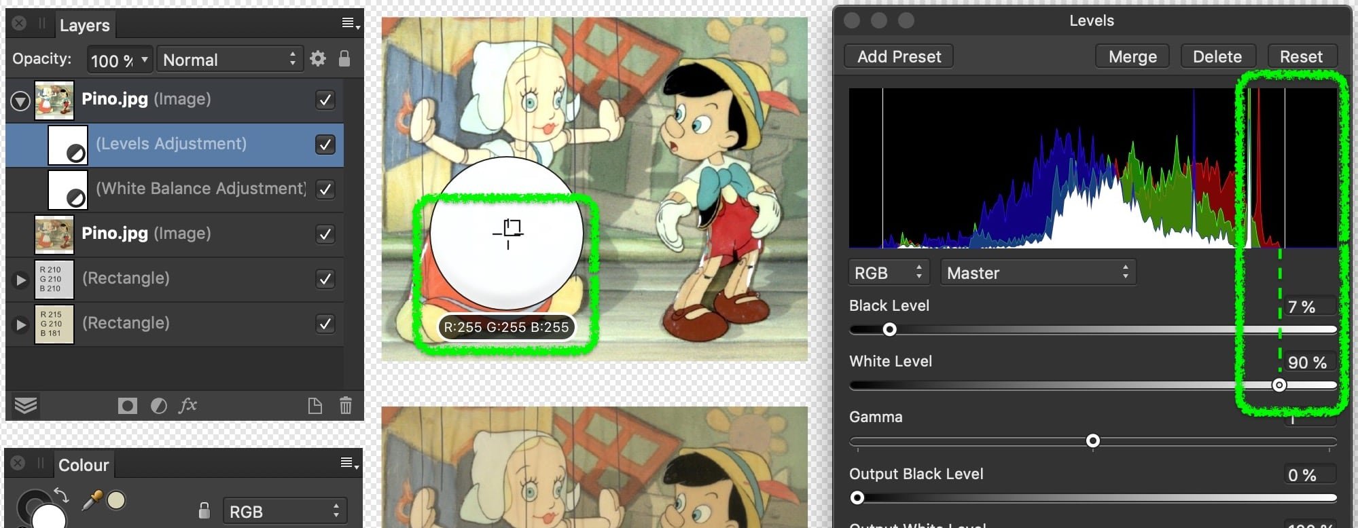Image resolution: width=1358 pixels, height=528 pixels.
Task: Click the Gamma slider handle
Action: pos(1093,440)
